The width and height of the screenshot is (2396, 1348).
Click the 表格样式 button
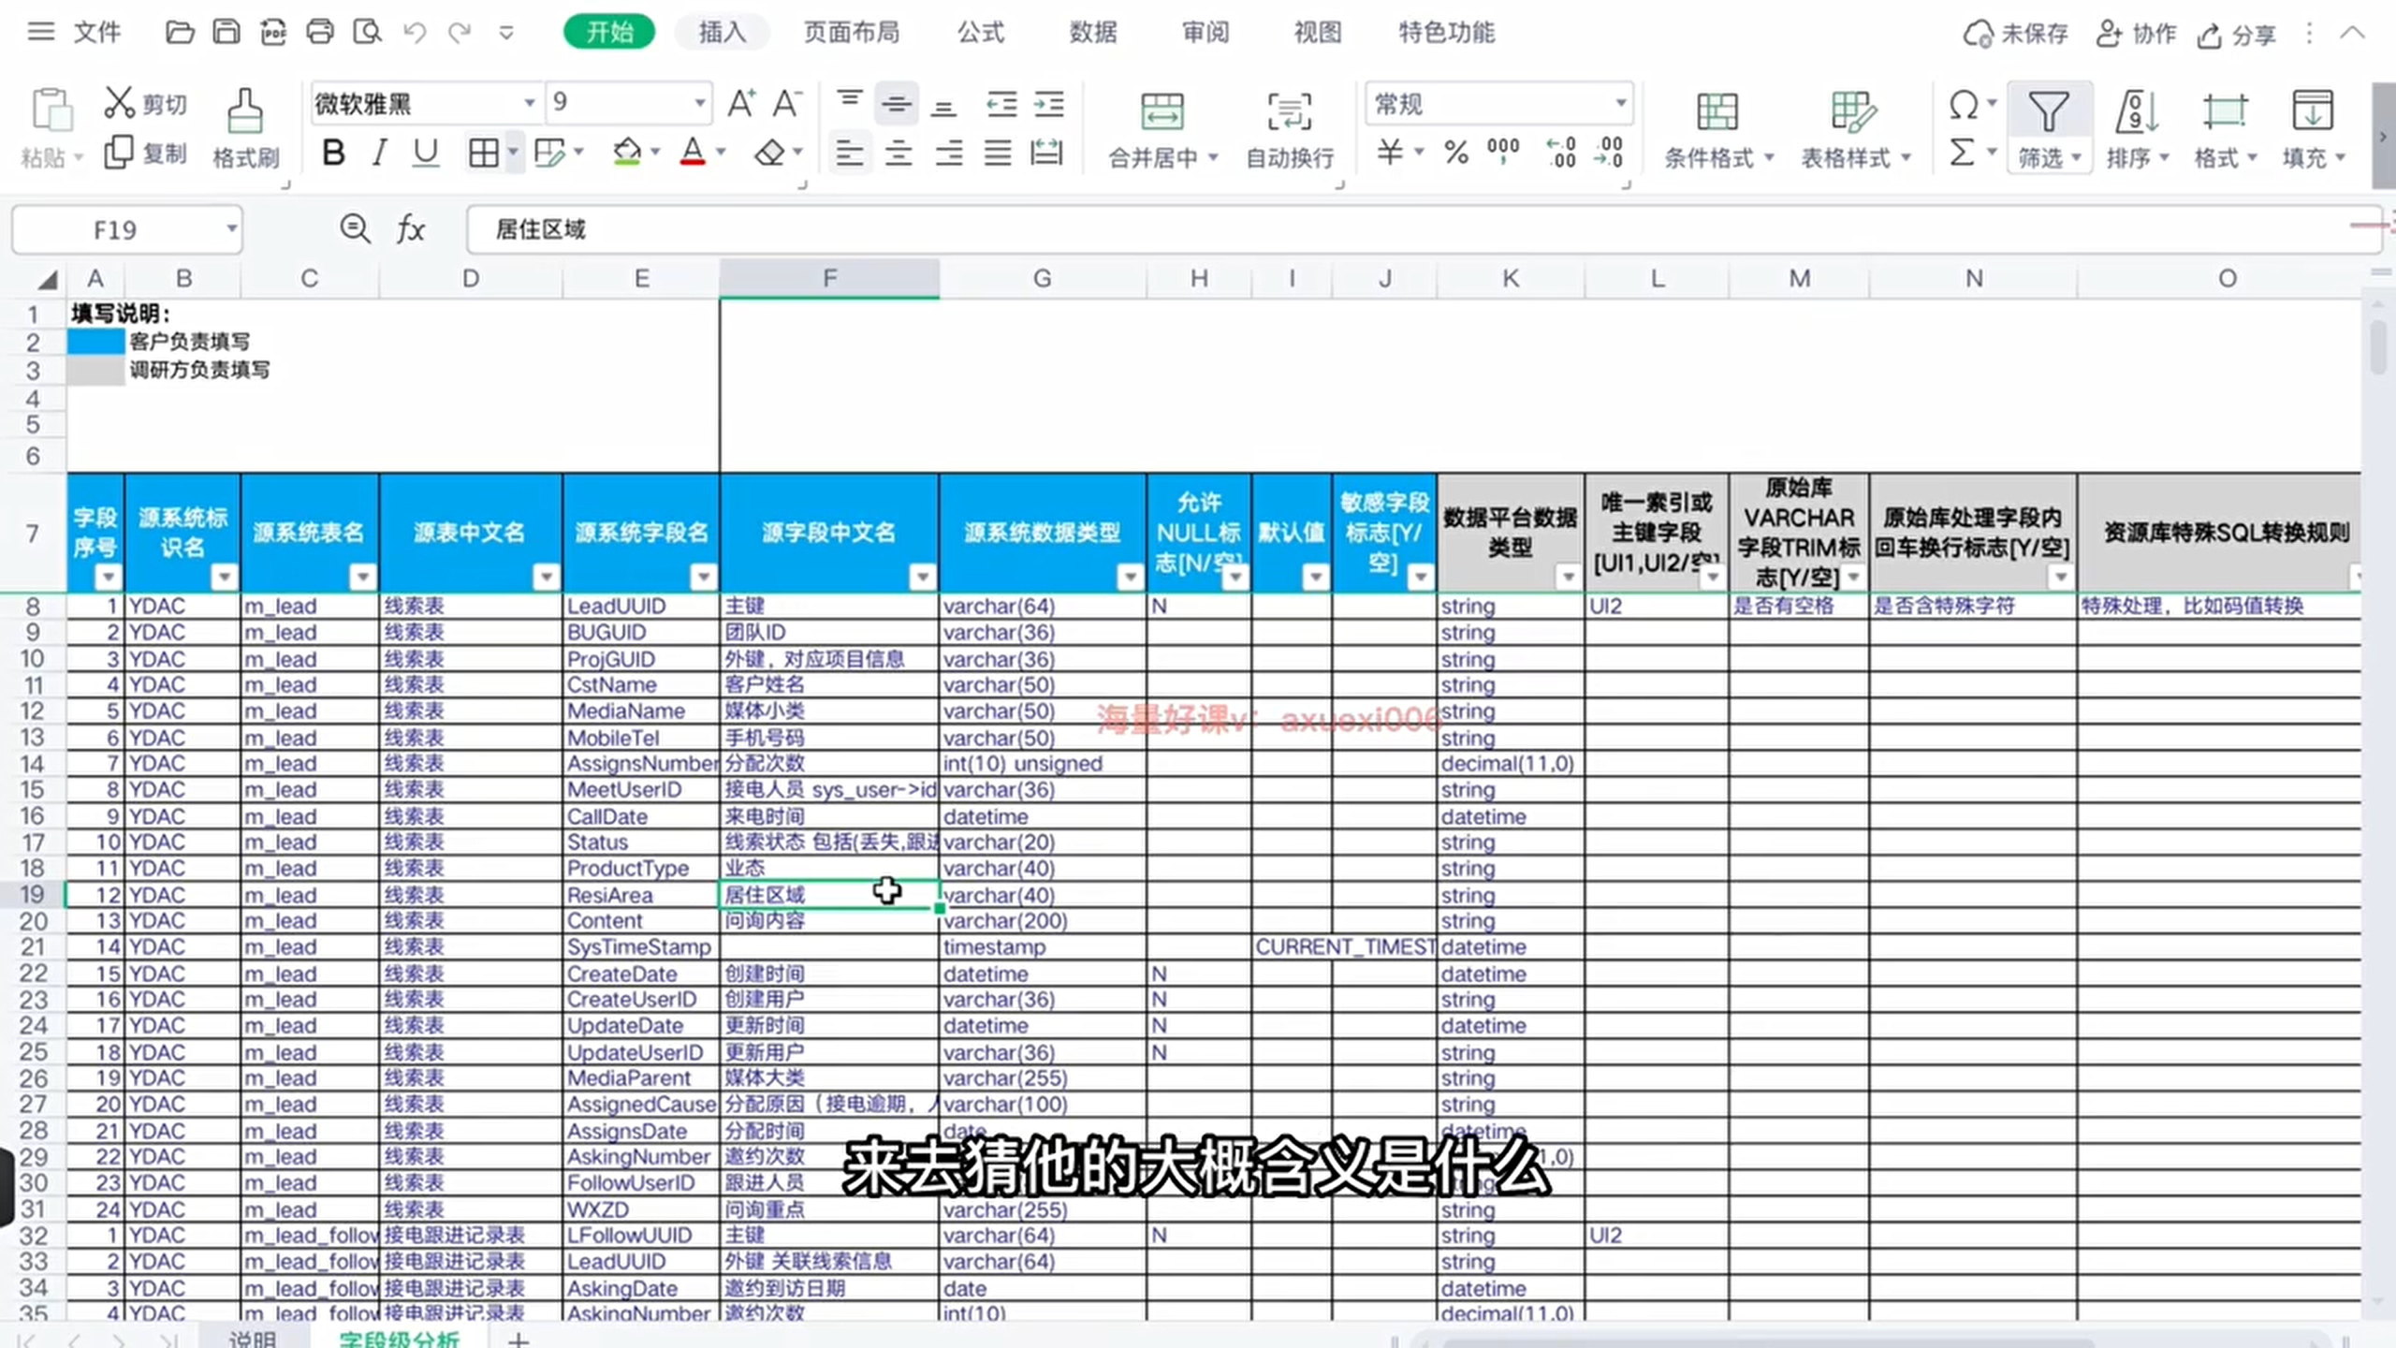click(x=1855, y=129)
